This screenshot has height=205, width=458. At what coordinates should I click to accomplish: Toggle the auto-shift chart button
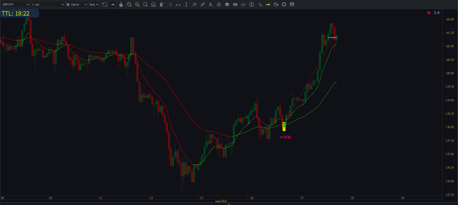pos(113,5)
